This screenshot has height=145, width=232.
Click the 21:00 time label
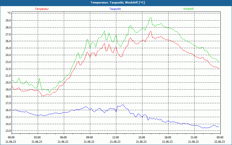coord(194,137)
